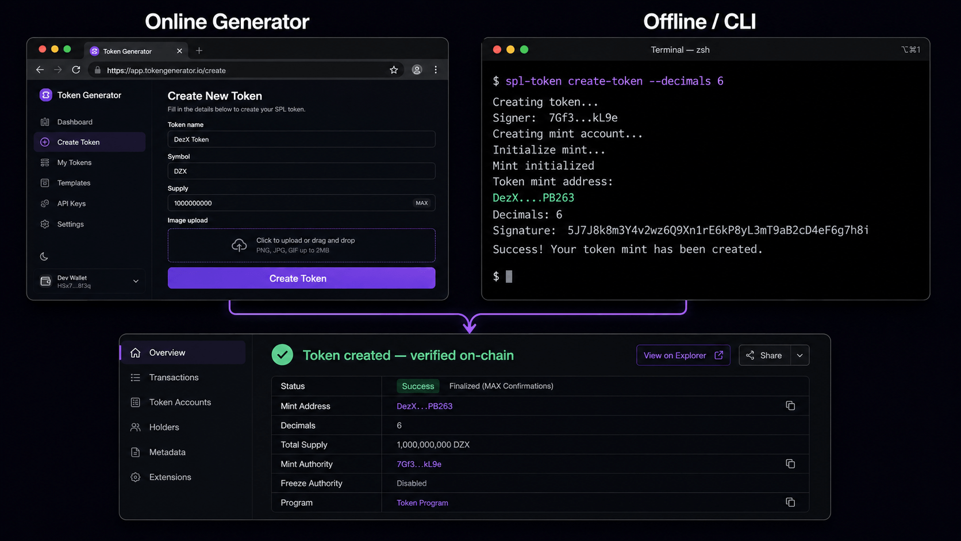Click the Token Generator logo icon in sidebar

coord(46,95)
